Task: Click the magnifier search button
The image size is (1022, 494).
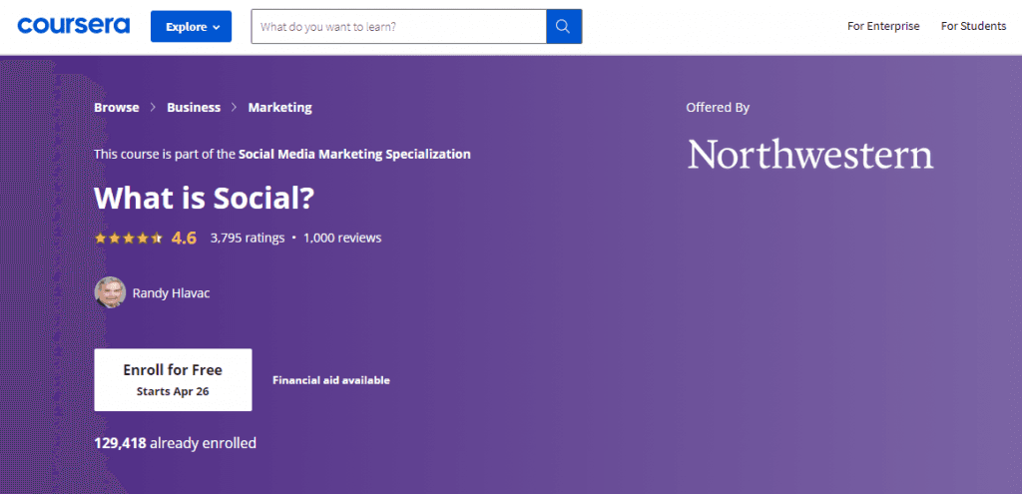Action: [x=564, y=27]
